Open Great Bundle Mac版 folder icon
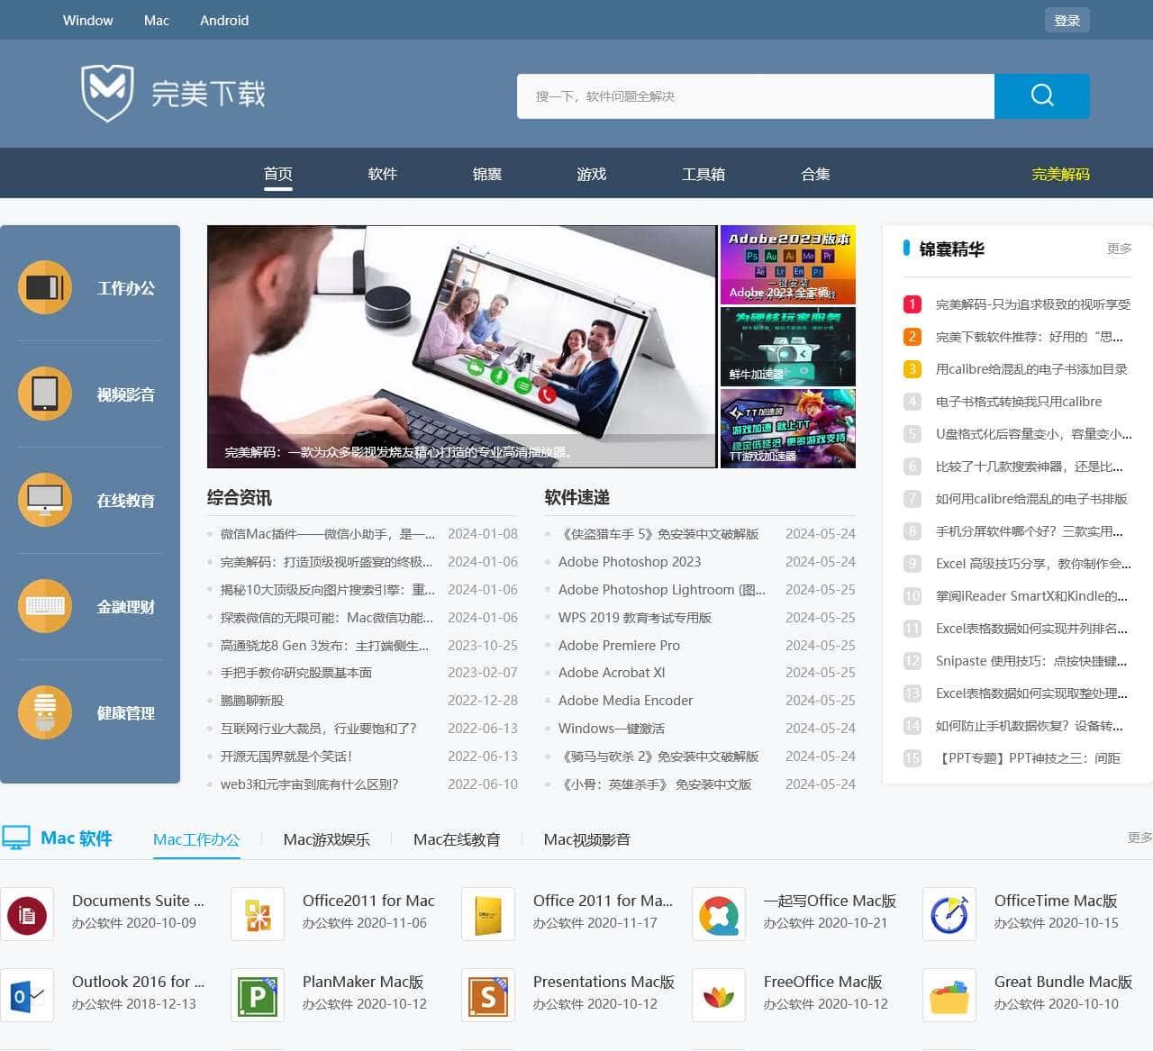This screenshot has height=1051, width=1153. tap(949, 995)
